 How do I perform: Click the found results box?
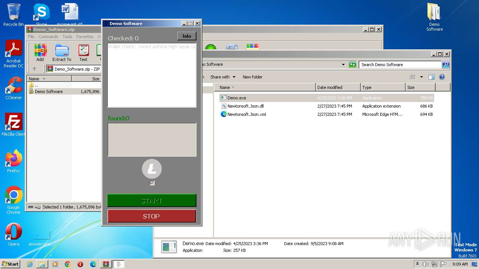click(152, 140)
